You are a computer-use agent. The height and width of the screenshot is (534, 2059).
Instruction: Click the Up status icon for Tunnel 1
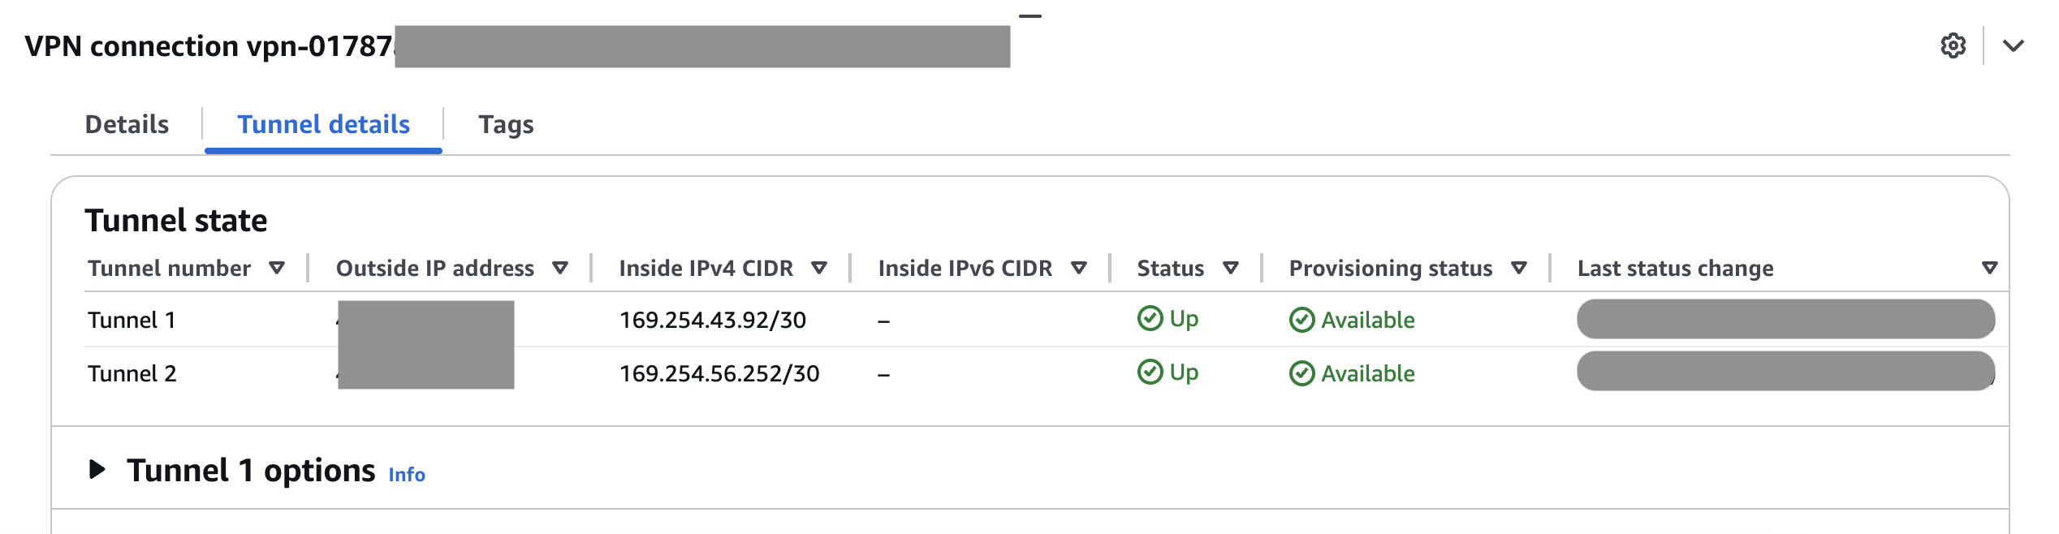[x=1151, y=319]
